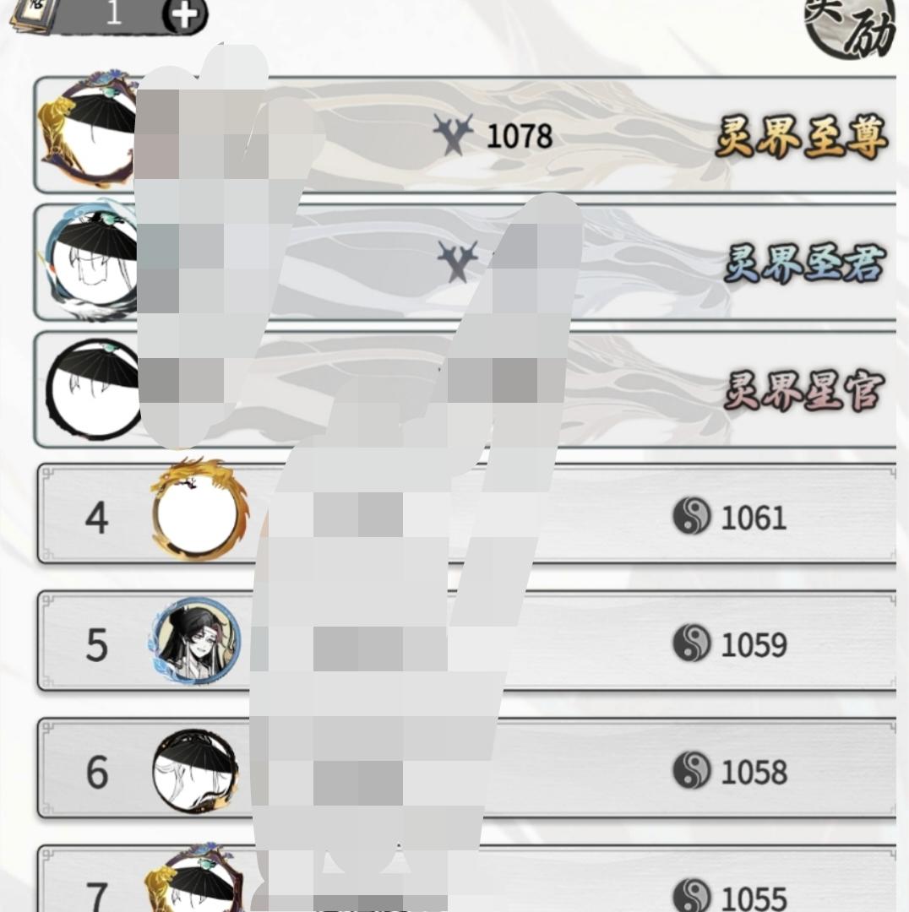909x912 pixels.
Task: Click the yin-yang icon beside score 1059
Action: click(x=692, y=643)
